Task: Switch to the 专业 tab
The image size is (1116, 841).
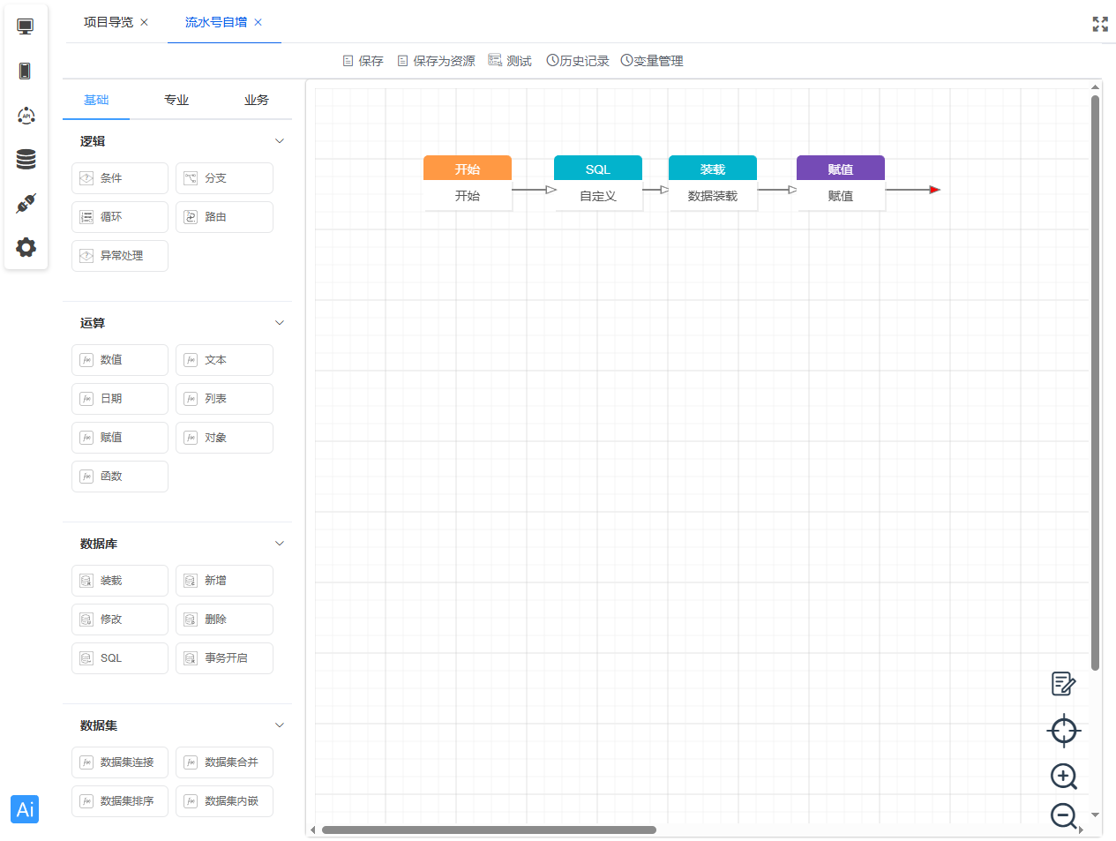Action: 176,100
